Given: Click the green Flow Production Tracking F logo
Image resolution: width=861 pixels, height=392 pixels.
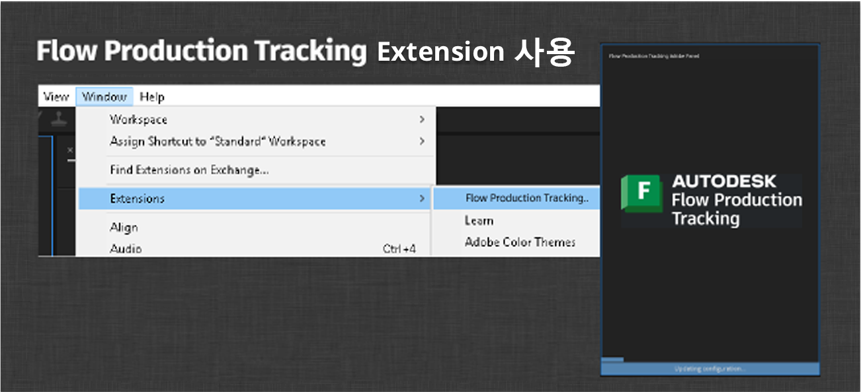Looking at the screenshot, I should [641, 193].
